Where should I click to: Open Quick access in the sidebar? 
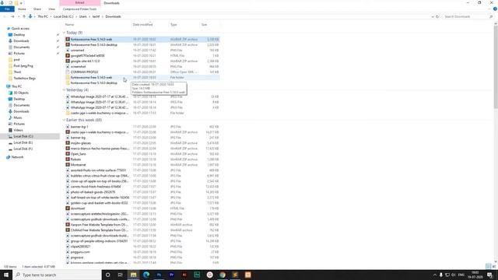coord(20,29)
